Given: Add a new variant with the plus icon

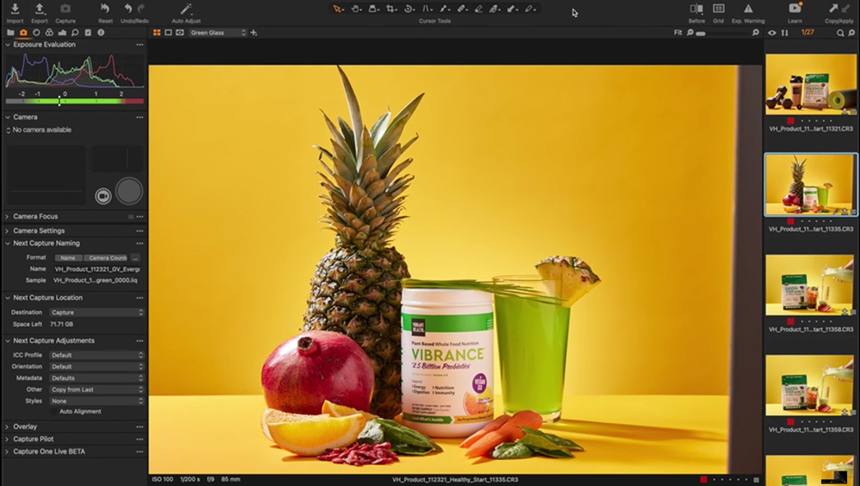Looking at the screenshot, I should (x=253, y=33).
